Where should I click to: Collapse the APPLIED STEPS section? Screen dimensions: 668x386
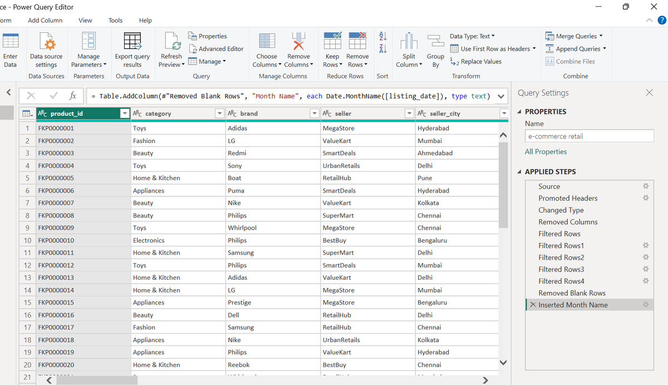(x=520, y=172)
